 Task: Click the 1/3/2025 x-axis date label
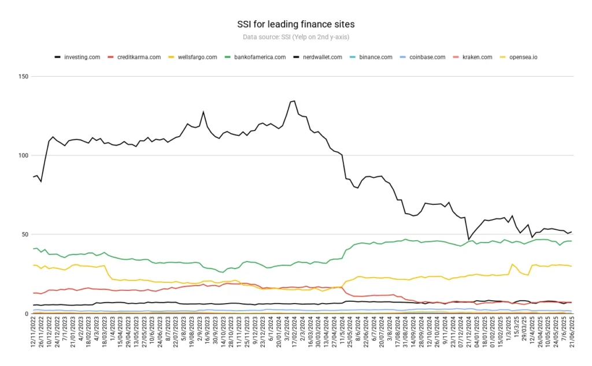click(508, 330)
